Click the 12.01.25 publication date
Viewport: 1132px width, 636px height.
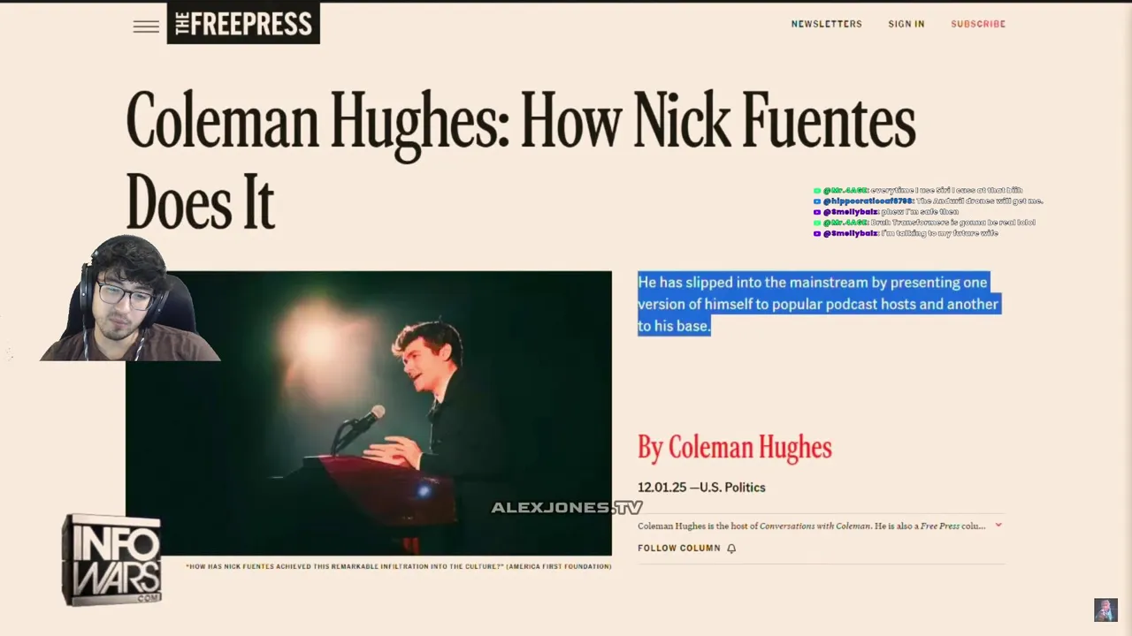pyautogui.click(x=662, y=487)
